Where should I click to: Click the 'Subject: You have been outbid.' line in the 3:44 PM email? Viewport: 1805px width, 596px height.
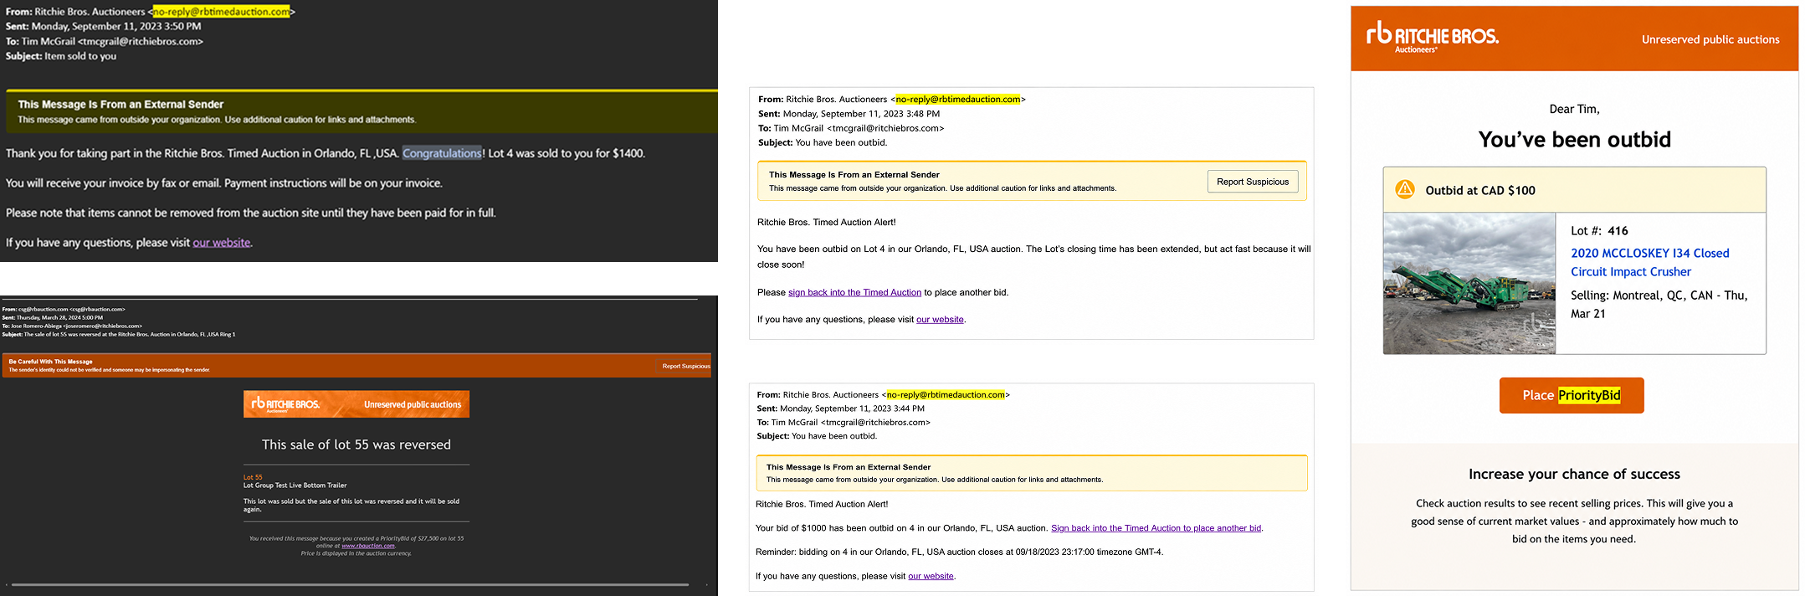click(x=817, y=436)
